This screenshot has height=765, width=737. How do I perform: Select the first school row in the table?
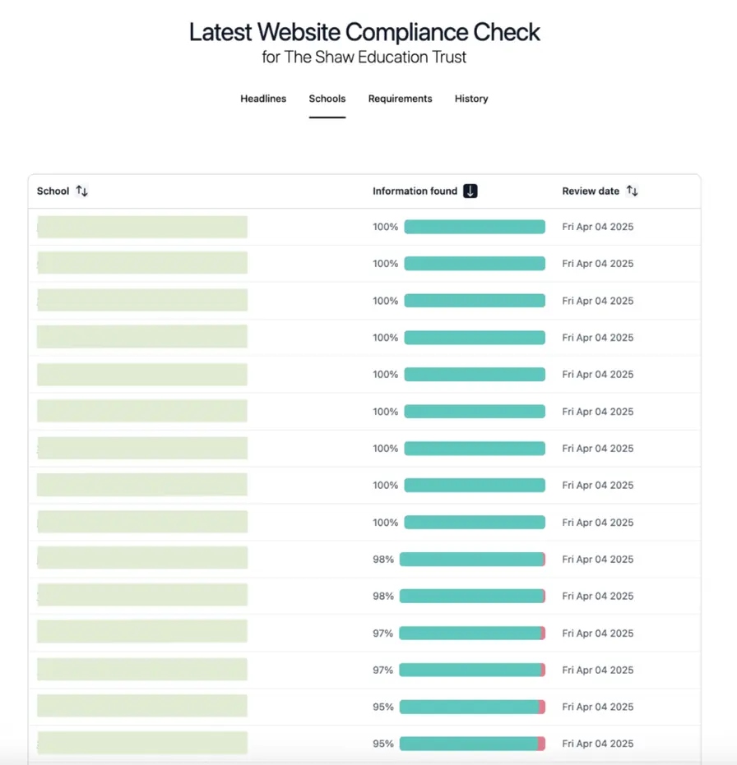pyautogui.click(x=141, y=226)
